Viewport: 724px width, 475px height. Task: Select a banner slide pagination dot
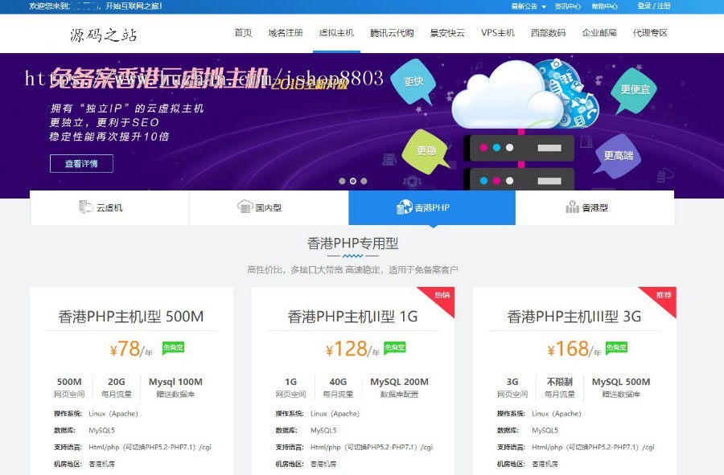click(x=342, y=181)
